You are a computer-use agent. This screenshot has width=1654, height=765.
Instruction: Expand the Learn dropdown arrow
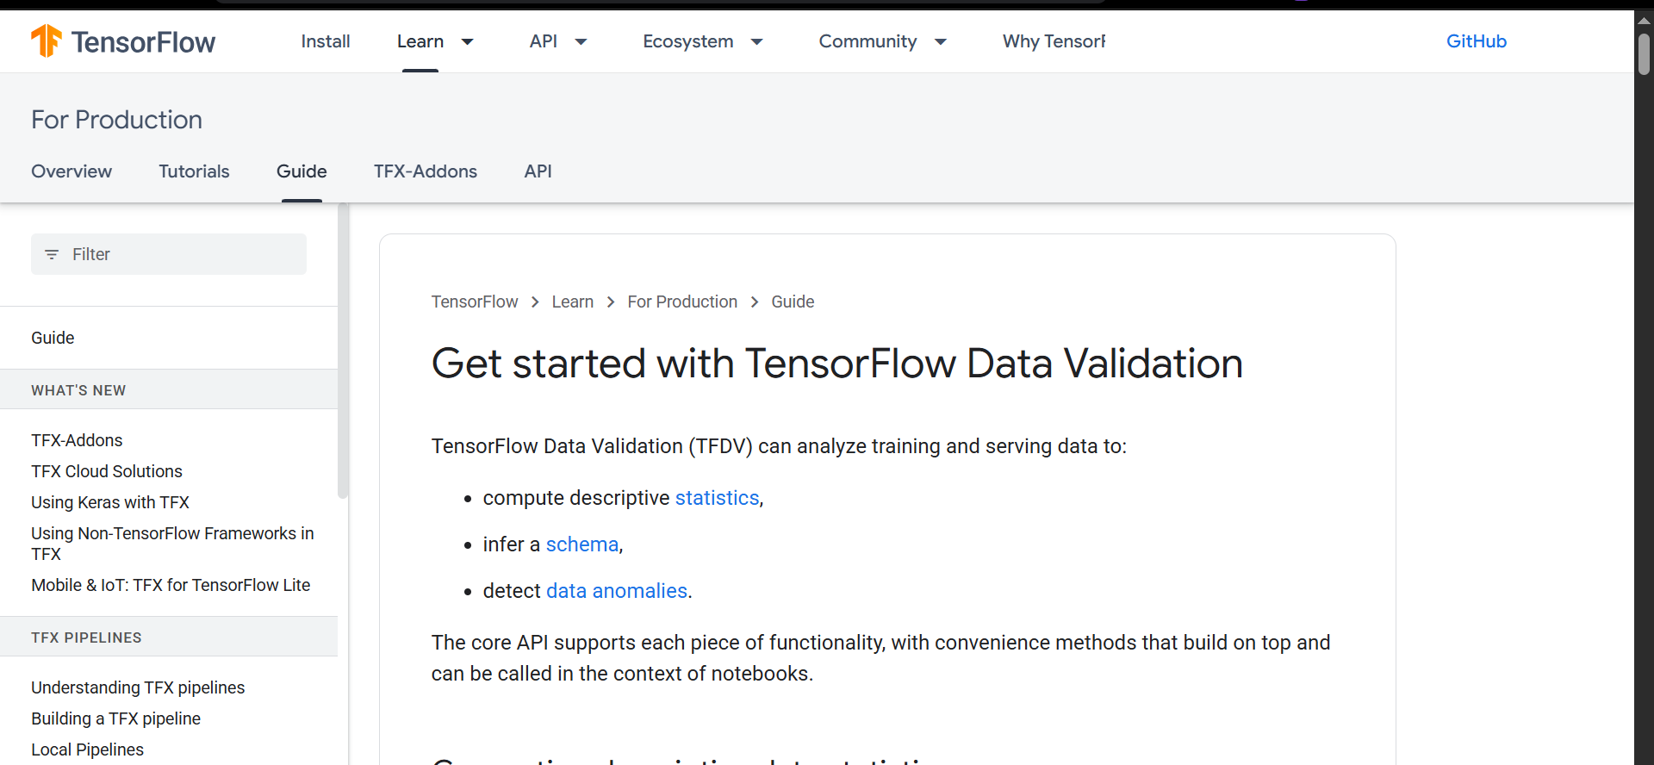coord(468,41)
